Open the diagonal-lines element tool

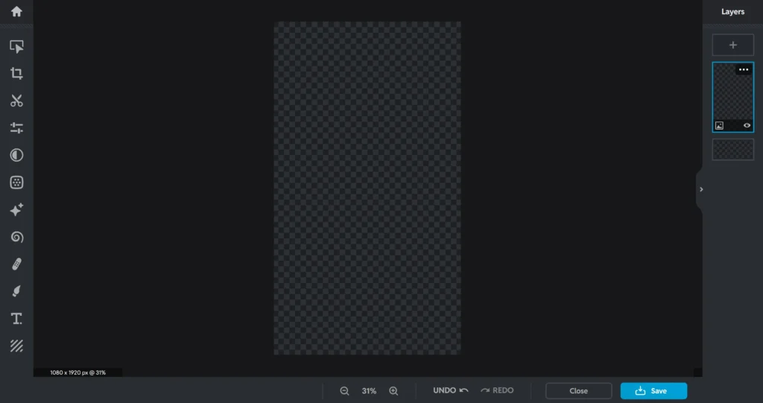[x=16, y=346]
